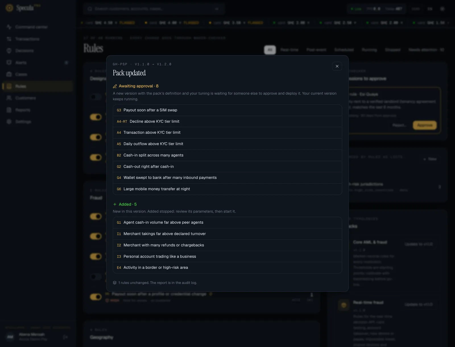Open Decisions shield icon in sidebar
The width and height of the screenshot is (455, 347).
coord(9,51)
